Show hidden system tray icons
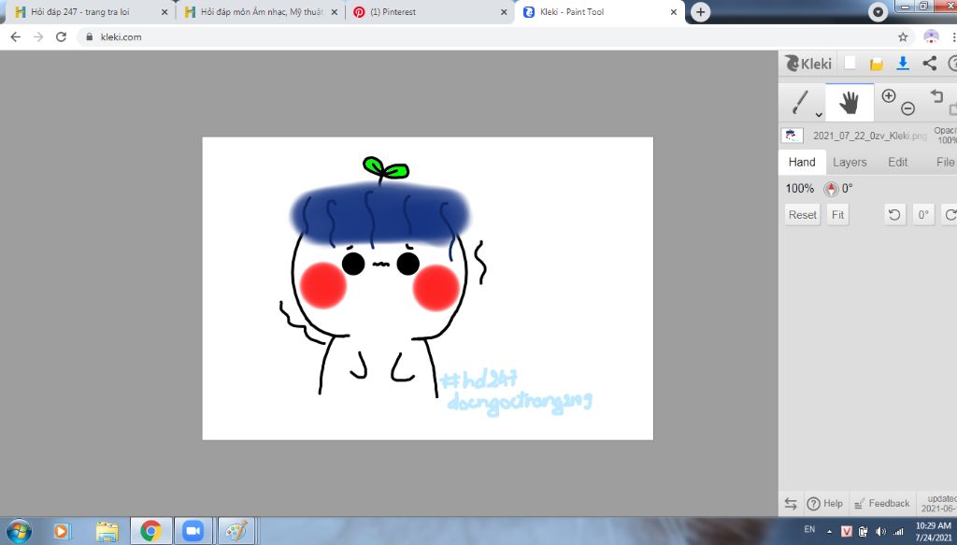Viewport: 957px width, 545px height. click(829, 531)
